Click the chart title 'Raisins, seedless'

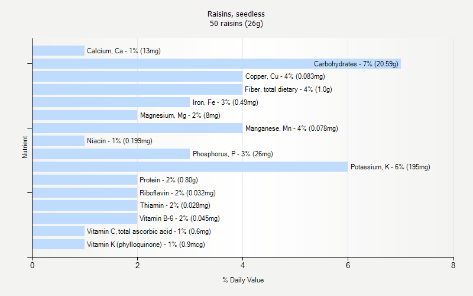pyautogui.click(x=236, y=14)
